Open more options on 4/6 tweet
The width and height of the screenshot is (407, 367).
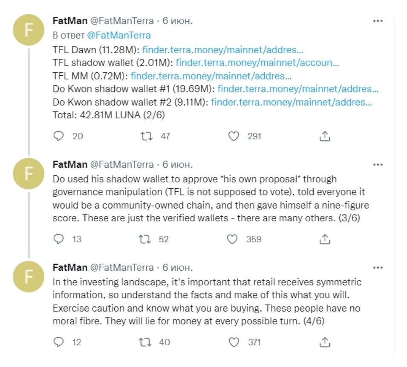coord(378,267)
